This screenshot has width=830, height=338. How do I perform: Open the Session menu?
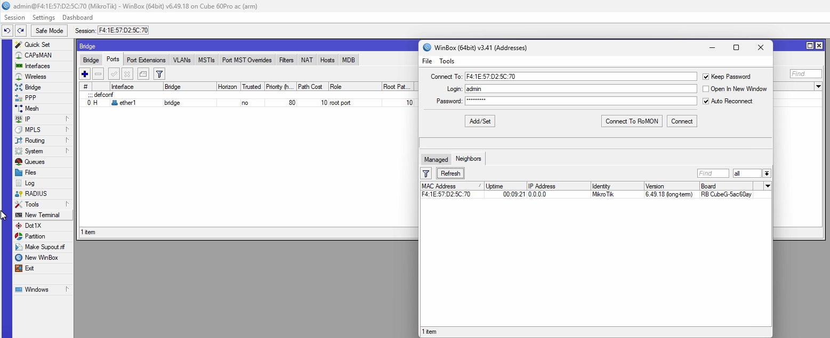[x=14, y=18]
